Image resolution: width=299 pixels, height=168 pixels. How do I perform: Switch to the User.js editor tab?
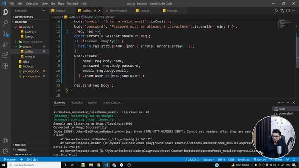click(x=147, y=11)
